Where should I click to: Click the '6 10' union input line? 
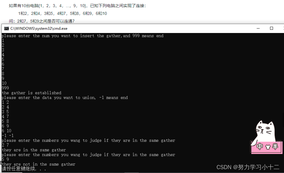click(7, 131)
